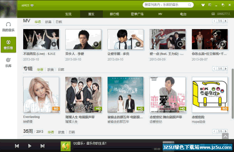Click the vertical scrollbar of content
The height and width of the screenshot is (152, 234).
232,93
